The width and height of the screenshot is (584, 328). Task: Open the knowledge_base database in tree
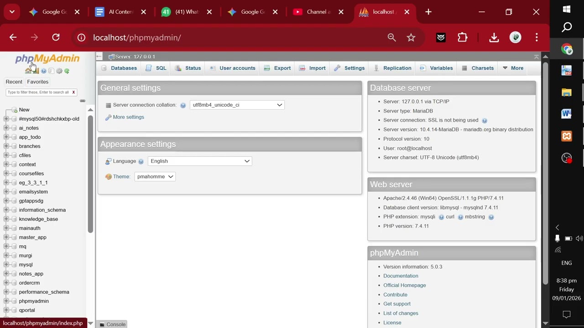click(38, 219)
